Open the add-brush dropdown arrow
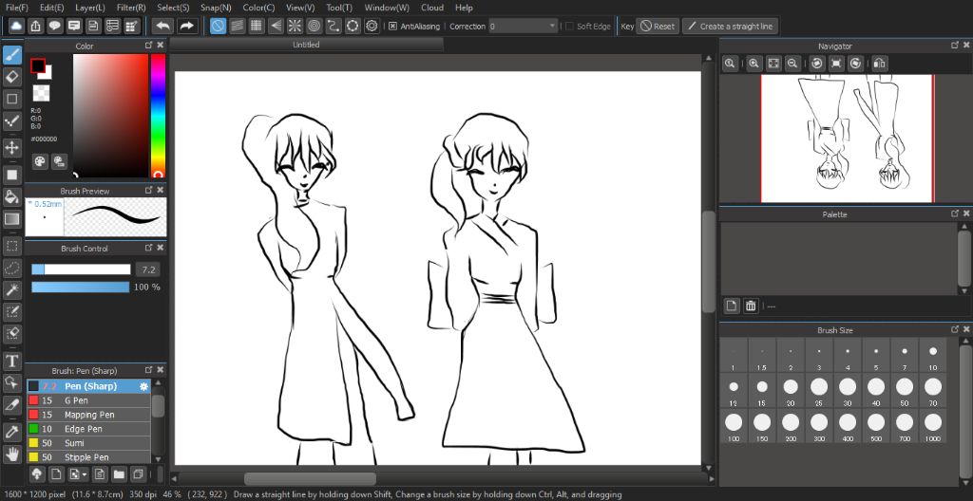 click(x=84, y=475)
